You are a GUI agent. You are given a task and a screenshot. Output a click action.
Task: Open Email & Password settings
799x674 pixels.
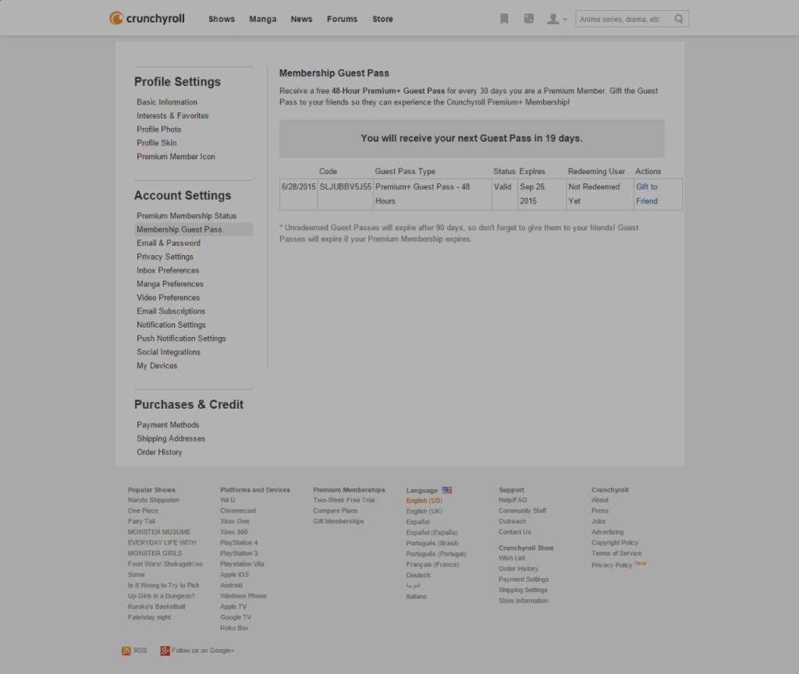tap(169, 243)
